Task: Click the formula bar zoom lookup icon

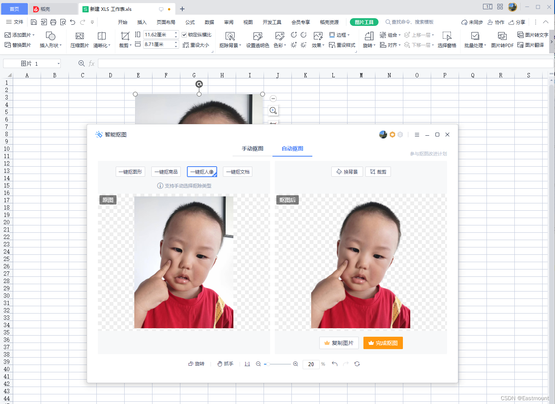Action: (81, 63)
